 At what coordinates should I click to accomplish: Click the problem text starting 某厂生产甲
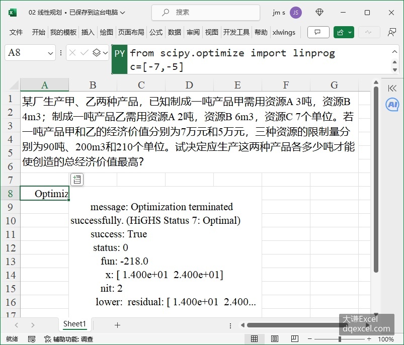pyautogui.click(x=189, y=132)
